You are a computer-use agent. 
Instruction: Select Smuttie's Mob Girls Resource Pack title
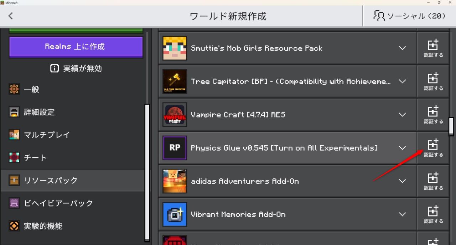pos(256,48)
